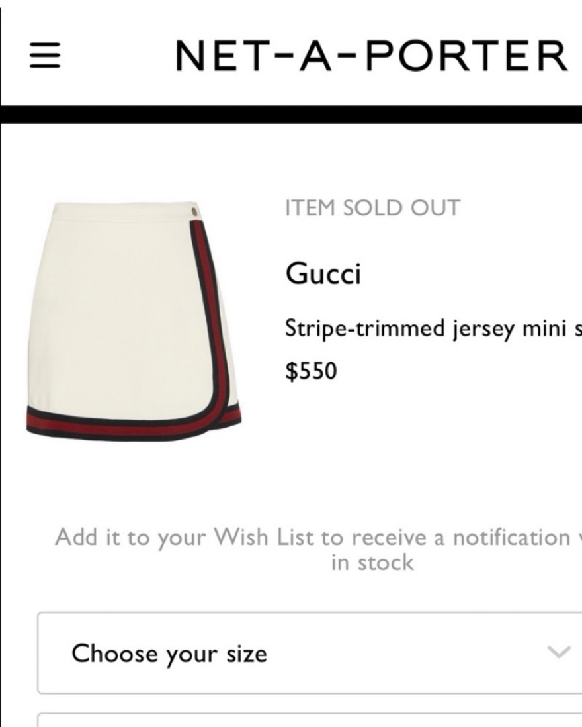This screenshot has width=582, height=727.
Task: Click the black divider bar under header
Action: (x=291, y=115)
